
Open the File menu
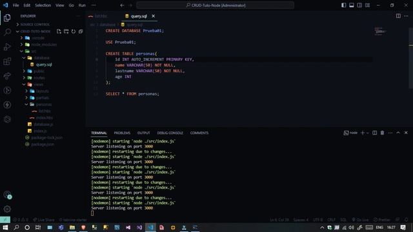pyautogui.click(x=15, y=5)
